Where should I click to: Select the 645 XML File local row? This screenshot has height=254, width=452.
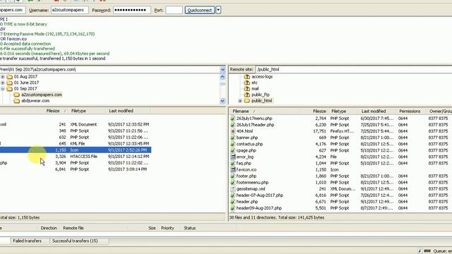(76, 143)
